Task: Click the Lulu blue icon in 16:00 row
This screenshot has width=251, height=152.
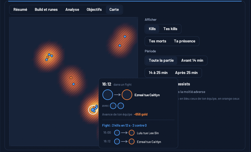Action: 117,133
